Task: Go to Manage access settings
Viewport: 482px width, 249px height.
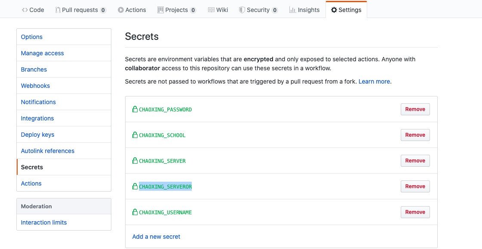Action: pos(43,53)
